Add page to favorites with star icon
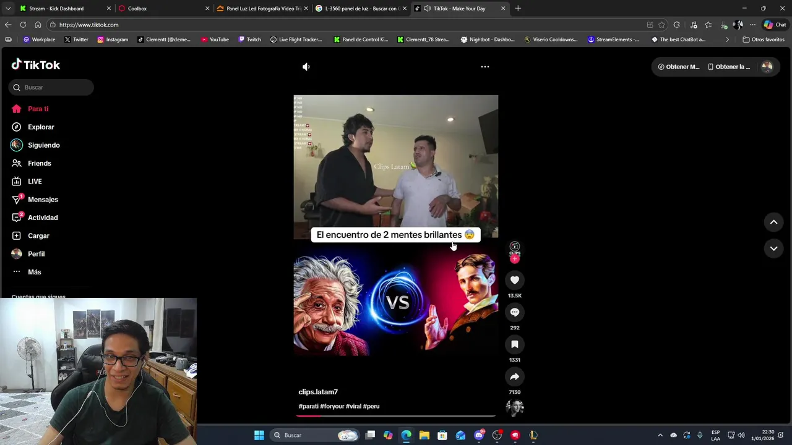 tap(661, 25)
